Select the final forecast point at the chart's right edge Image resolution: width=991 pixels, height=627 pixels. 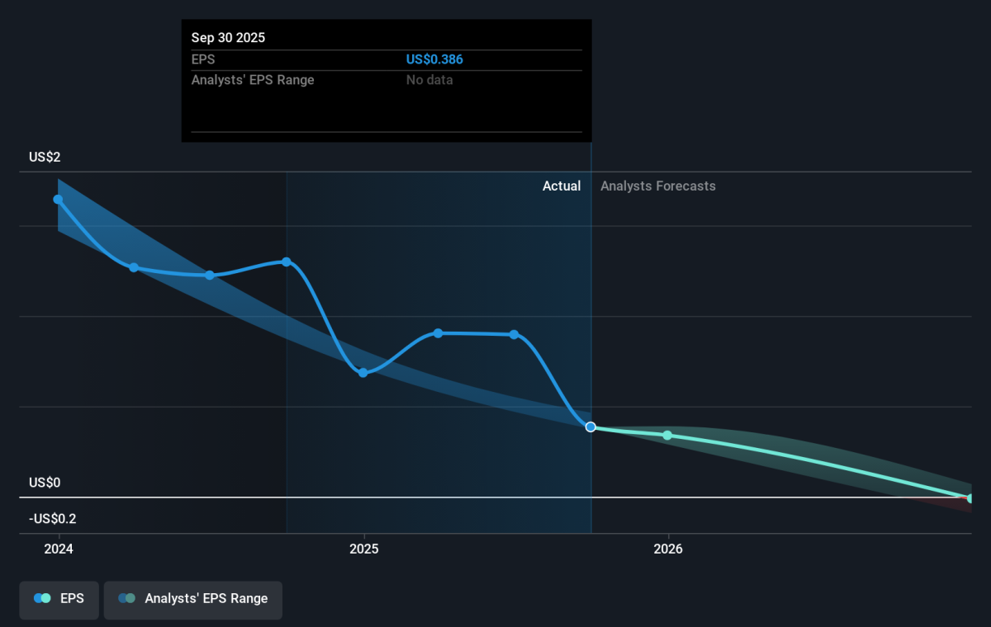(970, 498)
